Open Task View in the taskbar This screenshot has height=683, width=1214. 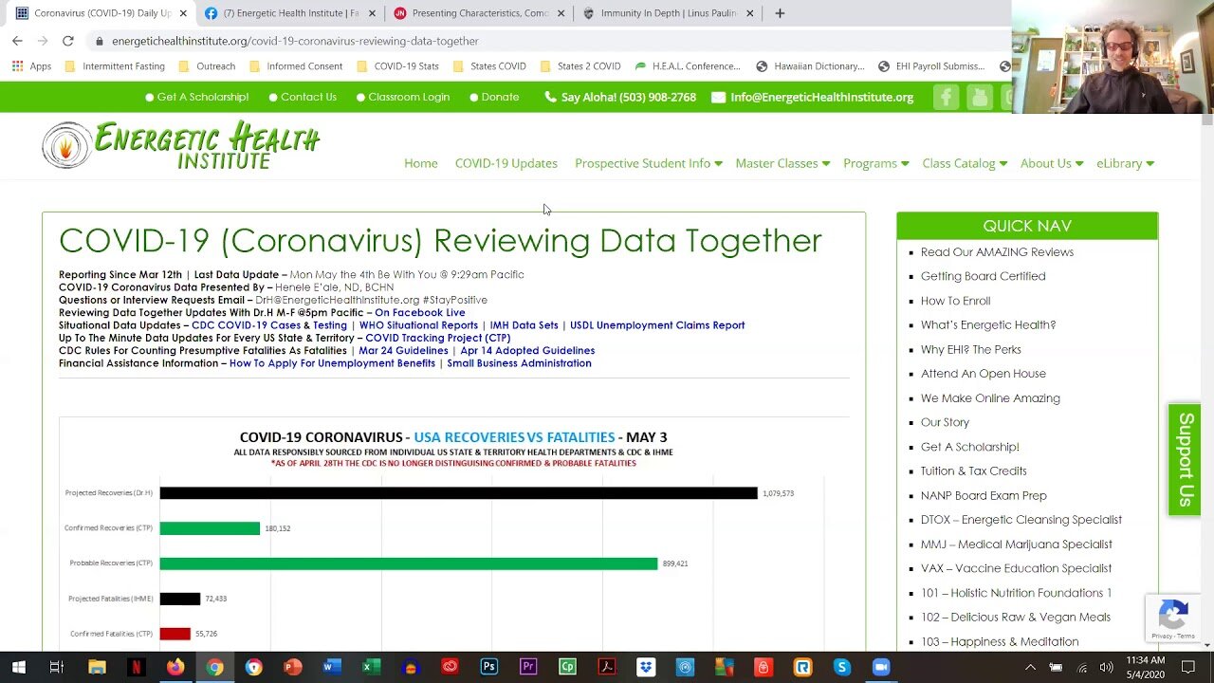(x=57, y=667)
